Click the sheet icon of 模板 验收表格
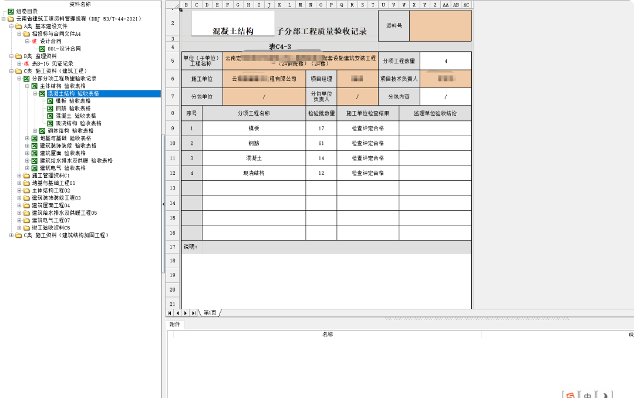The image size is (634, 398). pos(50,101)
